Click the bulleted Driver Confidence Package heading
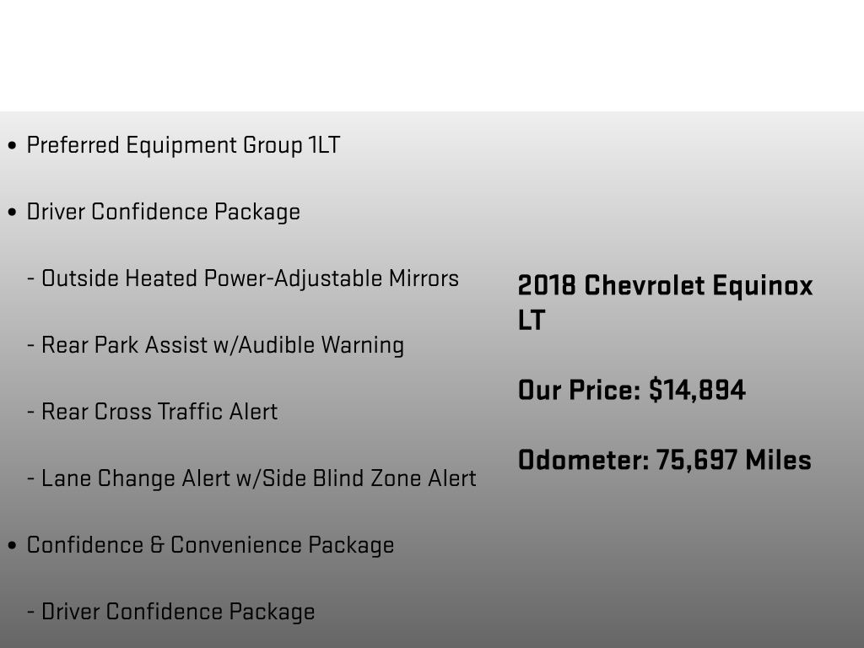864x648 pixels. point(163,212)
